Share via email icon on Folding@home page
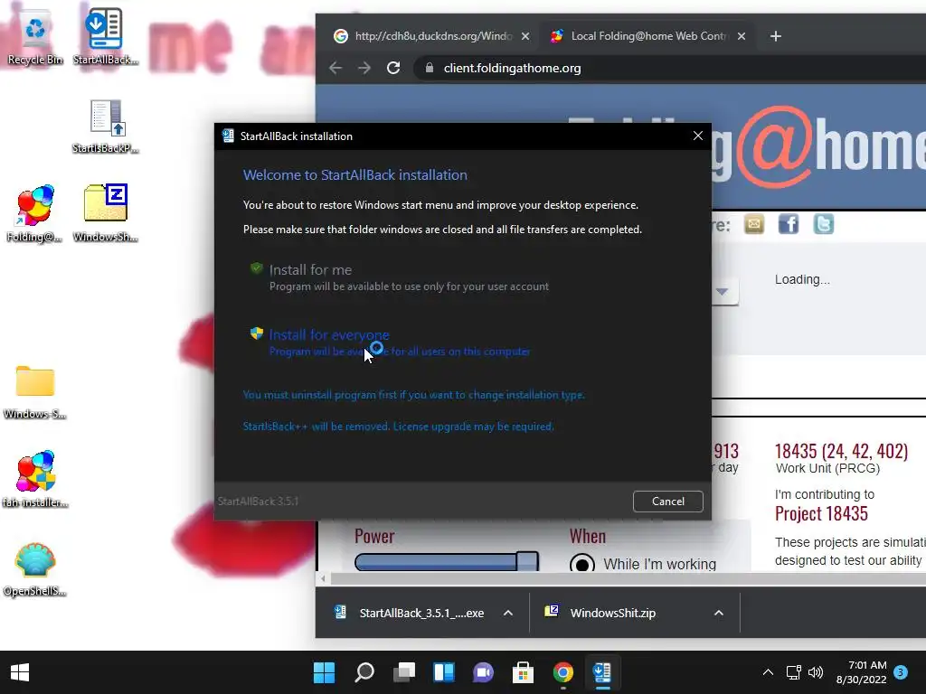Viewport: 926px width, 694px height. point(754,224)
